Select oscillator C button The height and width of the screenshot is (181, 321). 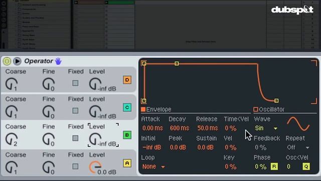click(x=127, y=107)
